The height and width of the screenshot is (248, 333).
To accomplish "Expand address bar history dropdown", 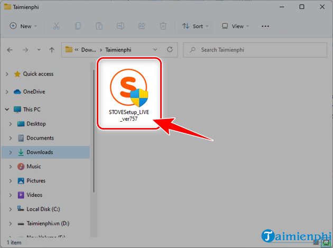I will (155, 50).
